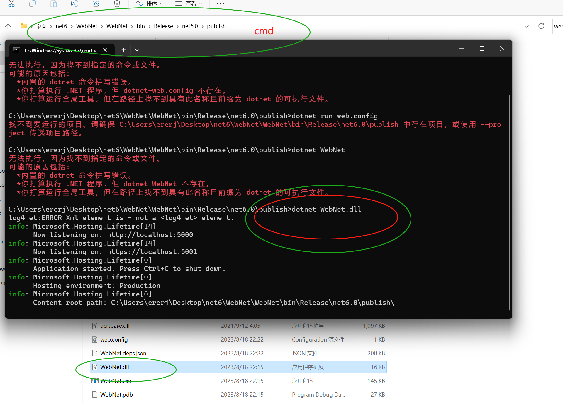The width and height of the screenshot is (563, 403).
Task: Select the web.config file
Action: click(114, 339)
